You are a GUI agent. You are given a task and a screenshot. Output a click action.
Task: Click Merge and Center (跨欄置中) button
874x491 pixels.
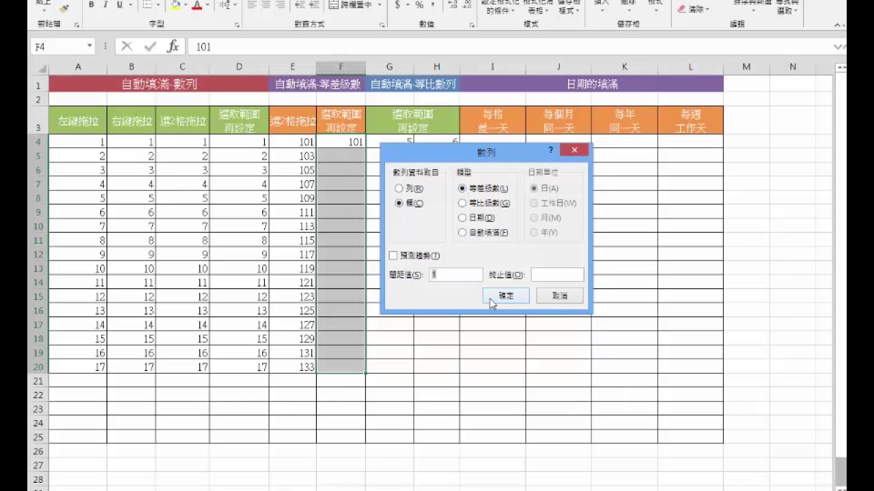click(x=350, y=5)
